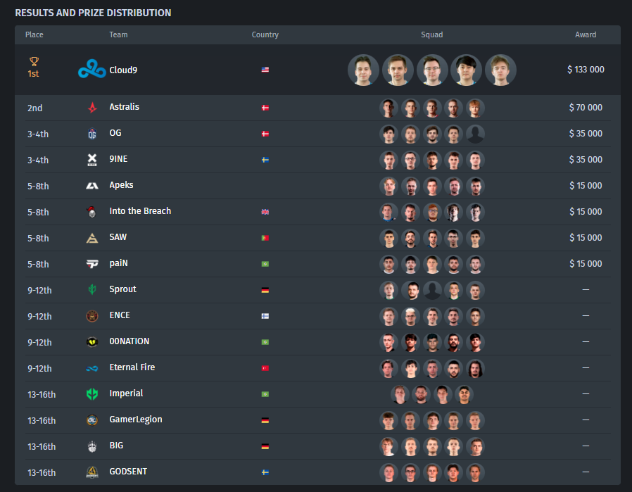The image size is (632, 492).
Task: Open the Imperial team page
Action: point(126,393)
